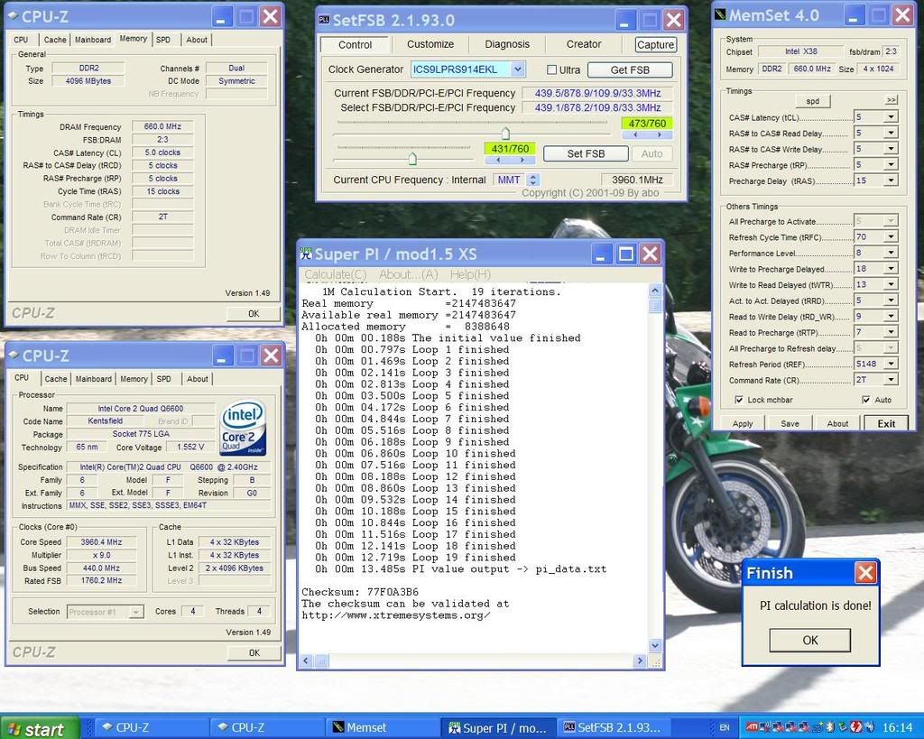Toggle Lock mchbar checkbox in MemSet
Viewport: 924px width, 739px height.
738,400
